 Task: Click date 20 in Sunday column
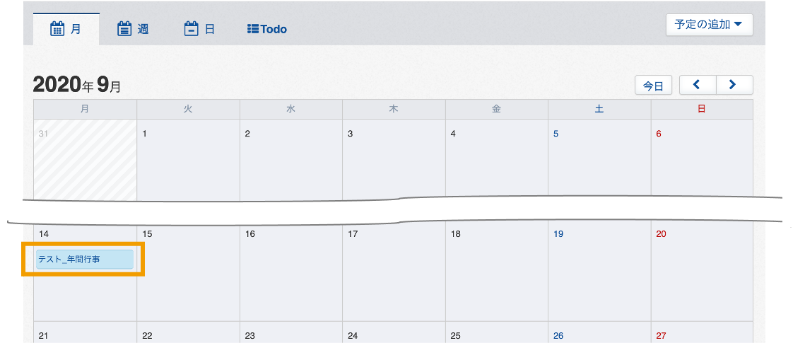pos(662,233)
